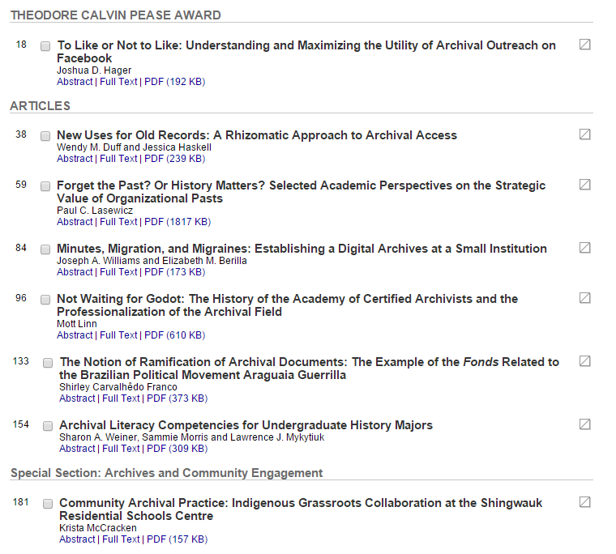
Task: Tick the checkbox for New Uses for Old Records
Action: (45, 136)
